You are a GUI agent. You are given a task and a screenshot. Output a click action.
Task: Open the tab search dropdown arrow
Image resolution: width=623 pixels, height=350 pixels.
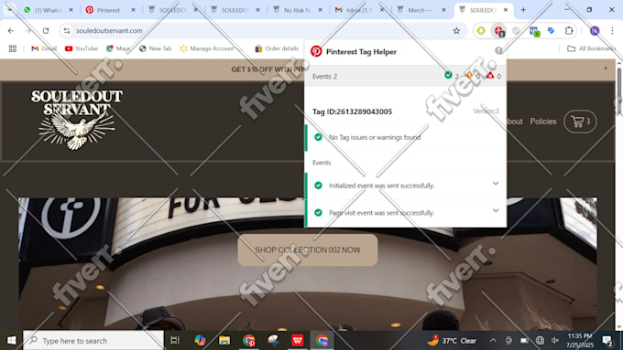(9, 10)
